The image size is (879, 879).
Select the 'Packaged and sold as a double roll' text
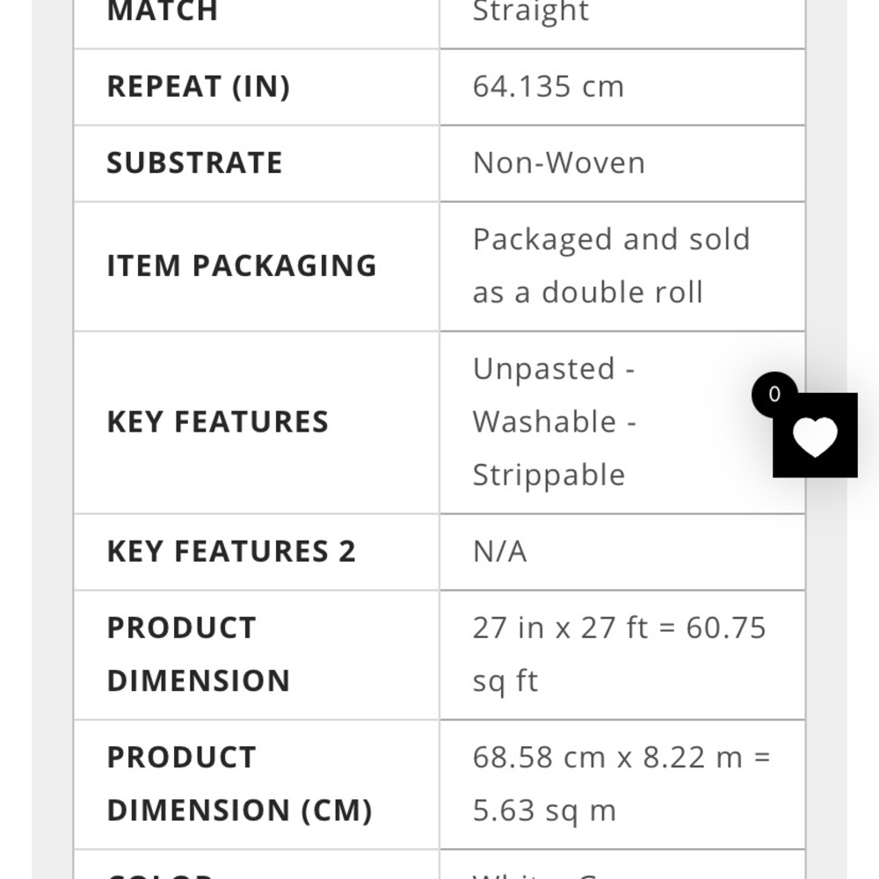click(x=611, y=265)
